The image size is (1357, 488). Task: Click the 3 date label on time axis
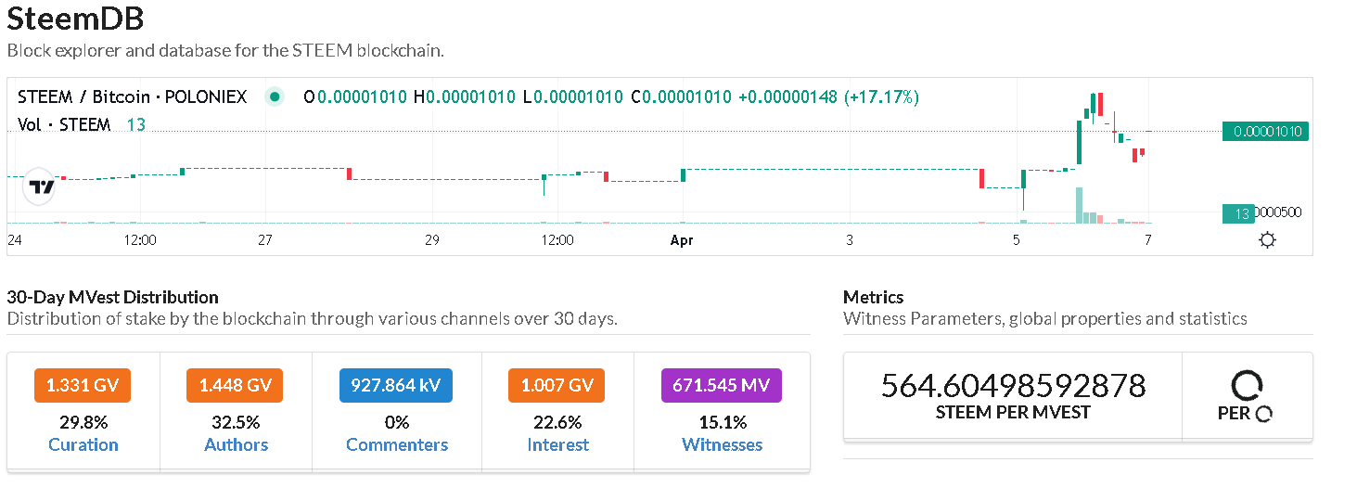[850, 240]
